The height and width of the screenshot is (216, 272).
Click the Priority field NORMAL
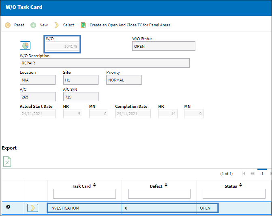[x=124, y=80]
